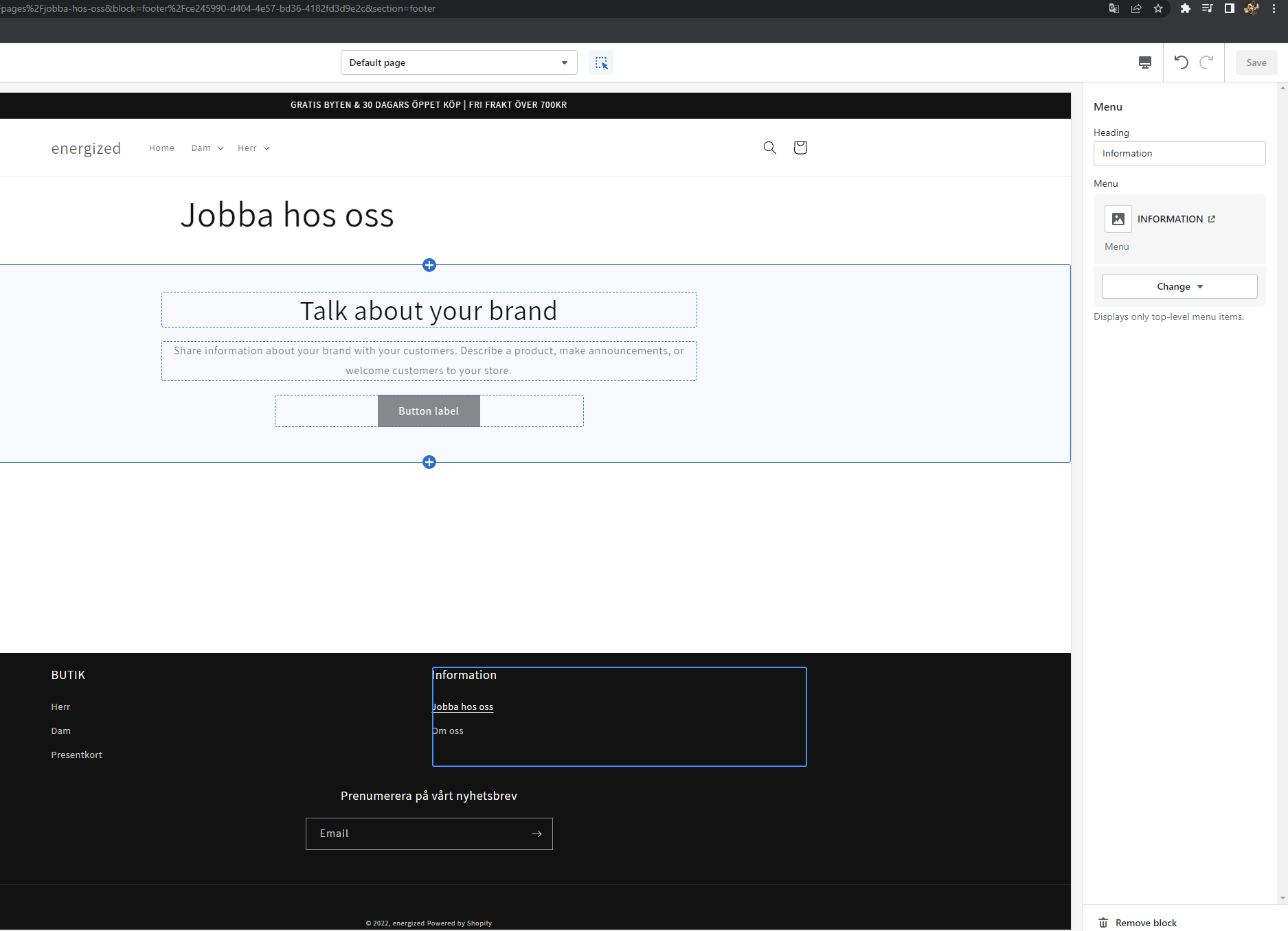Toggle the theme editor inspector selection icon
The width and height of the screenshot is (1288, 931).
pyautogui.click(x=601, y=62)
